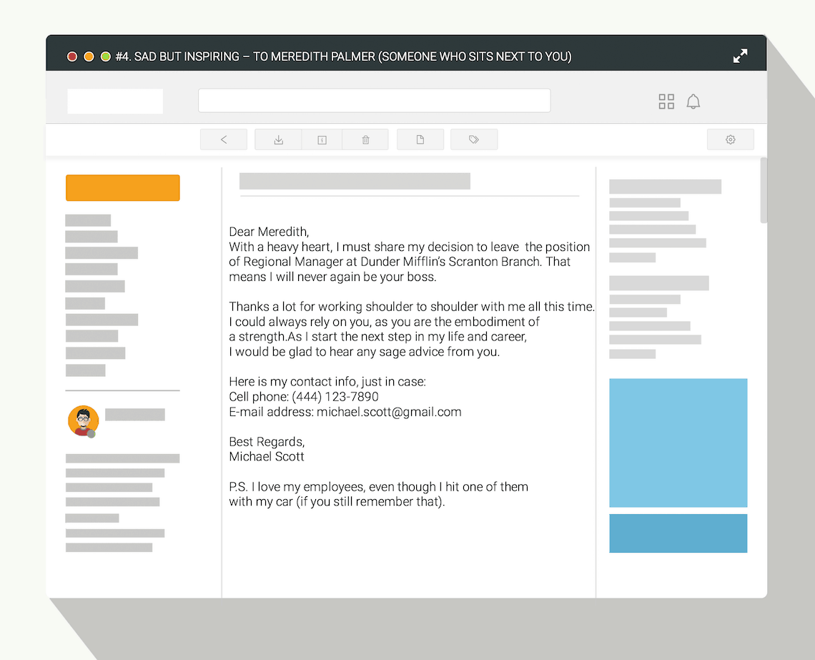Open settings with the gear icon
815x660 pixels.
click(730, 140)
